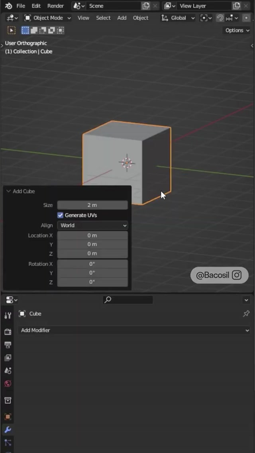Open the Align World dropdown
Viewport: 255px width, 453px height.
92,226
